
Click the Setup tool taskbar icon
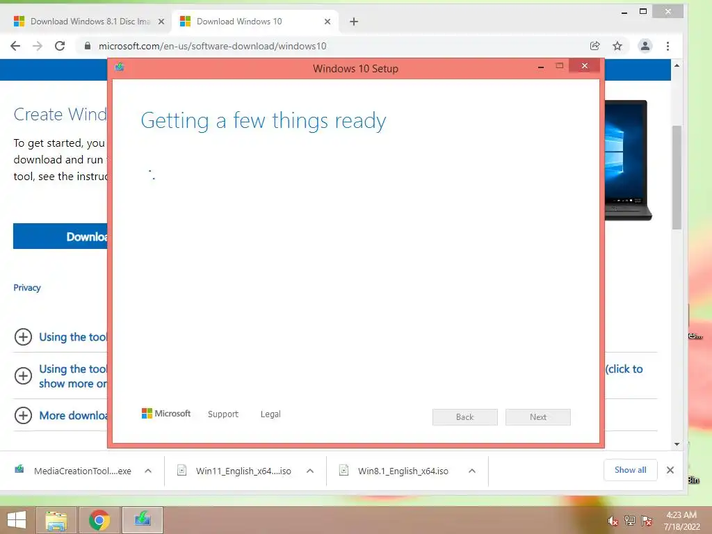(142, 520)
